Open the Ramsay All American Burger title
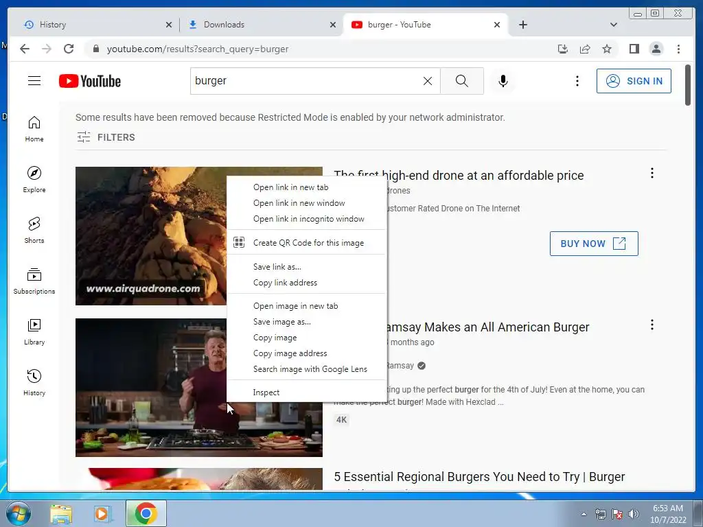The width and height of the screenshot is (703, 527). tap(488, 327)
